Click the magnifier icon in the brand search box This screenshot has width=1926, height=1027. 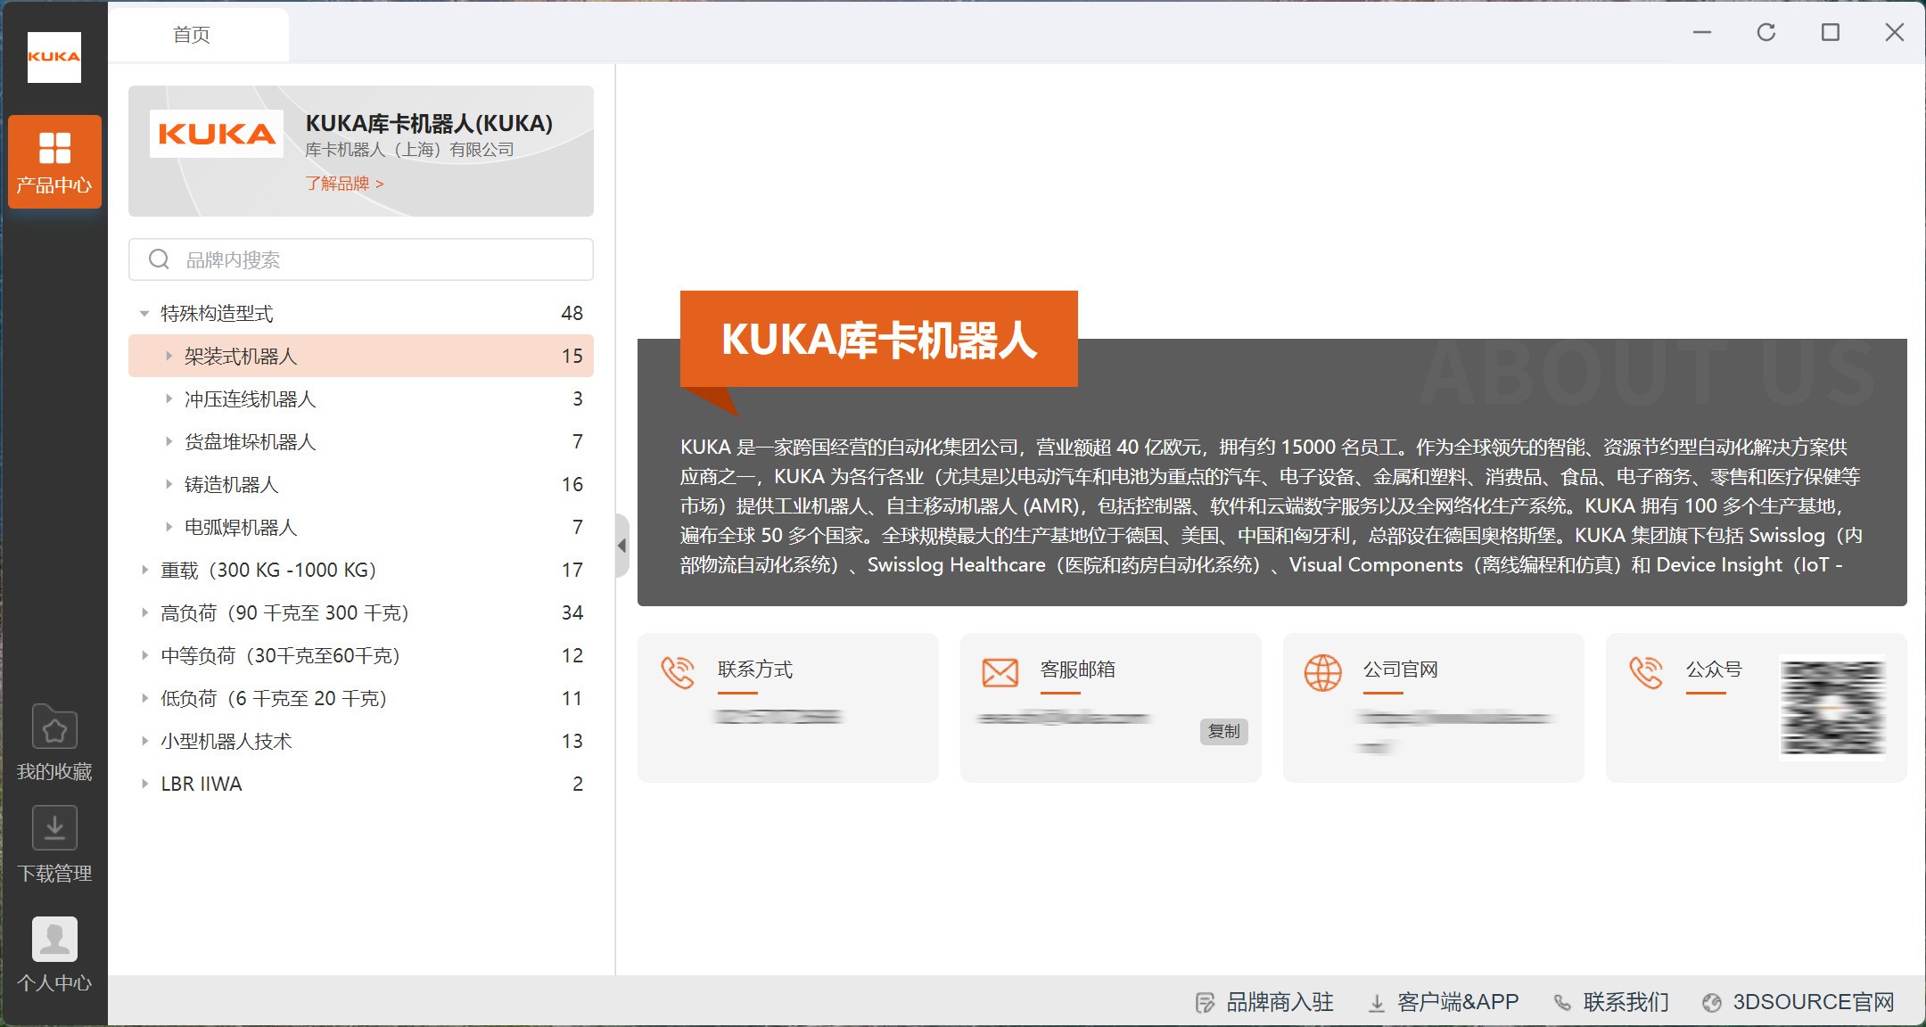point(159,259)
